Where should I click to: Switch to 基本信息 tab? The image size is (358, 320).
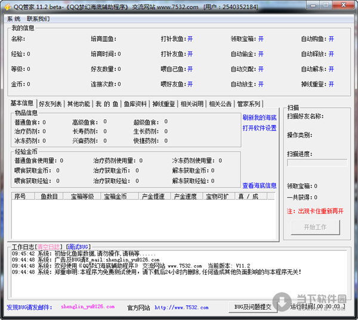[x=22, y=103]
